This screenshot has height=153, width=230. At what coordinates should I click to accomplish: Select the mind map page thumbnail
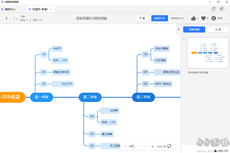pos(206,53)
